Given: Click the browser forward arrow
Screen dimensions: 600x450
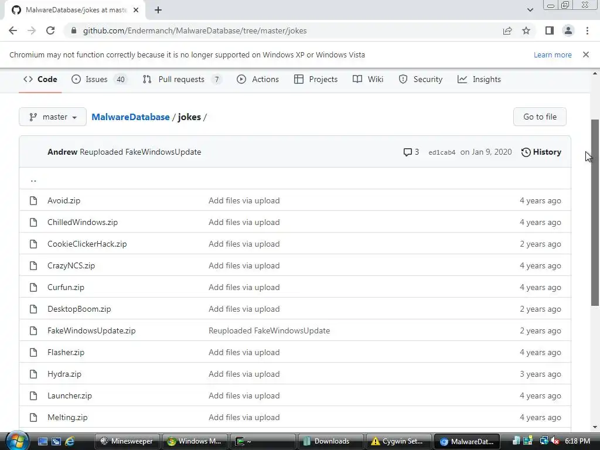Looking at the screenshot, I should coord(32,30).
